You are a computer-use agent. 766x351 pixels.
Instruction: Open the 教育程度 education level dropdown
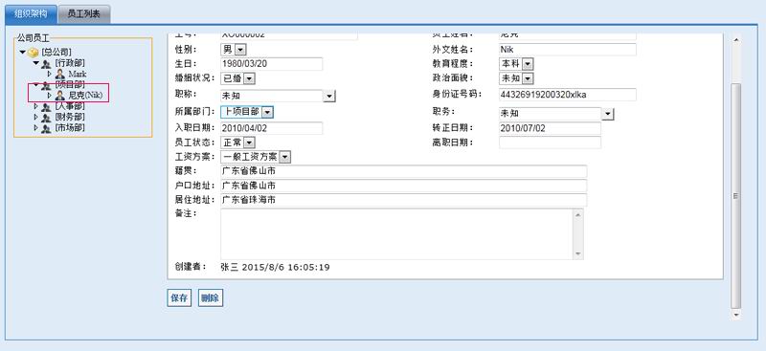pos(528,64)
